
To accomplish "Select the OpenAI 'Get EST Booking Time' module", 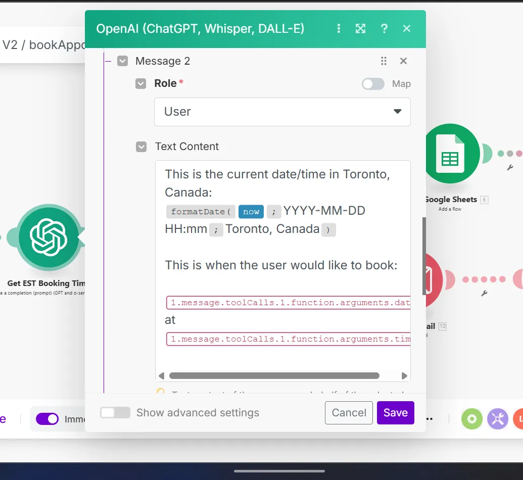I will 49,237.
